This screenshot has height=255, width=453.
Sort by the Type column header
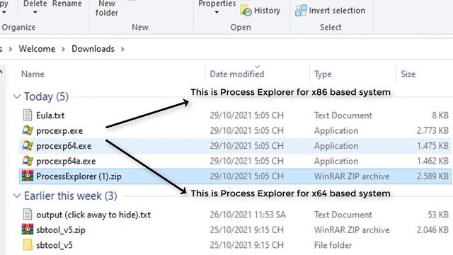[x=323, y=74]
